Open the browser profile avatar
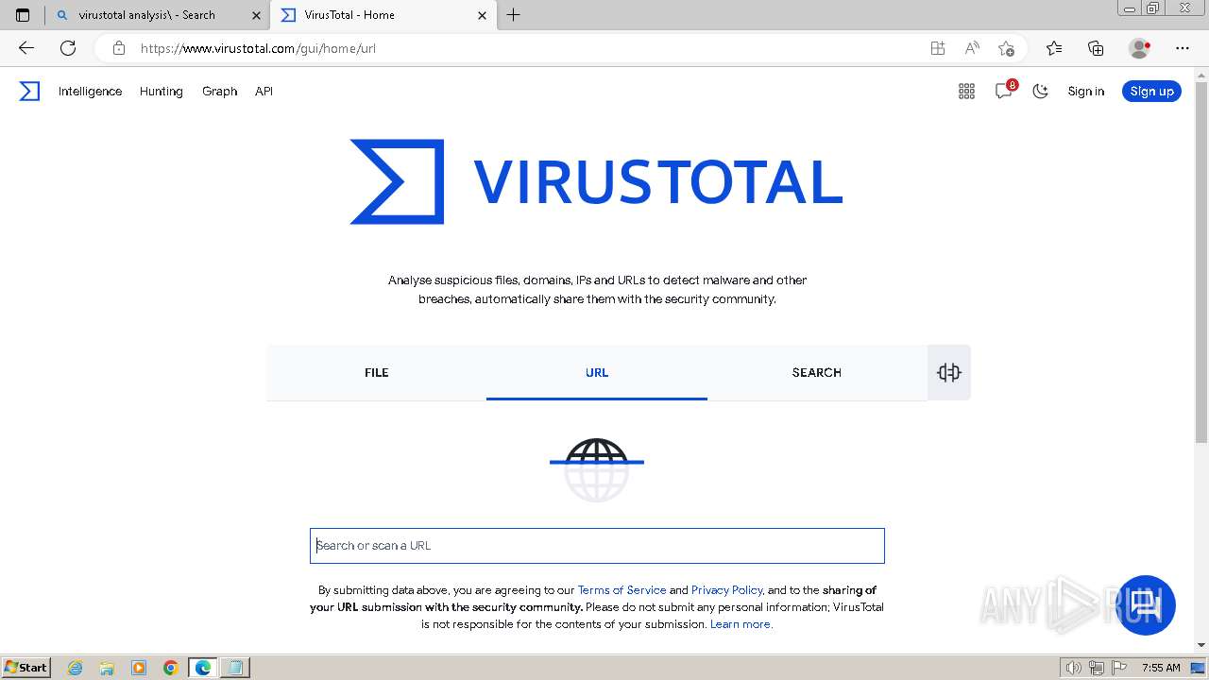The height and width of the screenshot is (680, 1209). click(1139, 48)
